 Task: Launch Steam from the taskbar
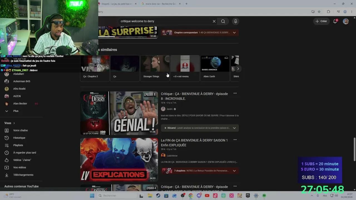click(x=158, y=196)
